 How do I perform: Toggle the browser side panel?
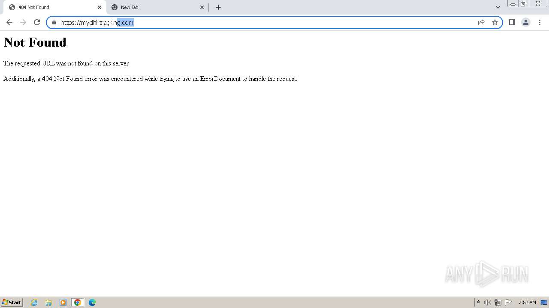coord(512,22)
